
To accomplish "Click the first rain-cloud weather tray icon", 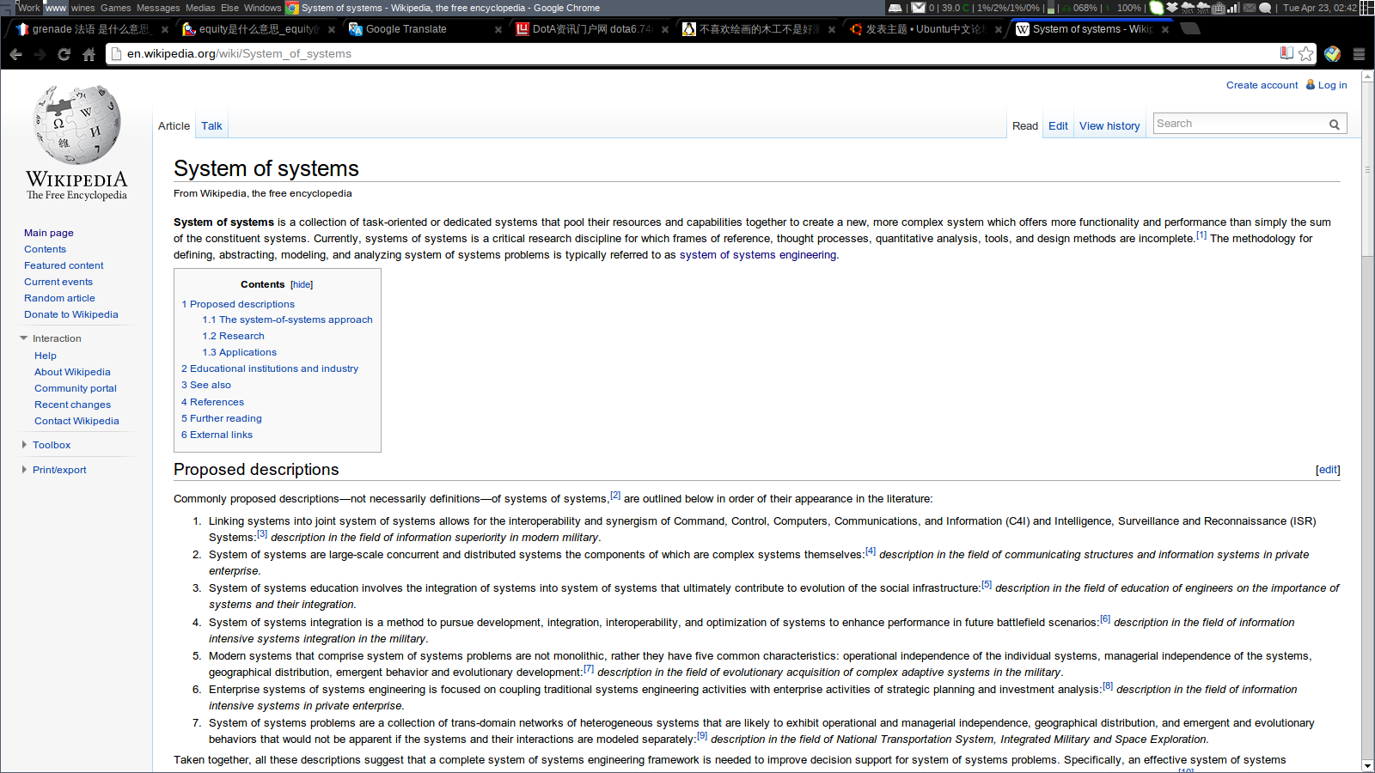I will point(1188,8).
